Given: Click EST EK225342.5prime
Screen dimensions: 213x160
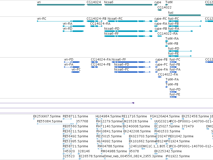Looking at the screenshot, I should [x=156, y=154].
